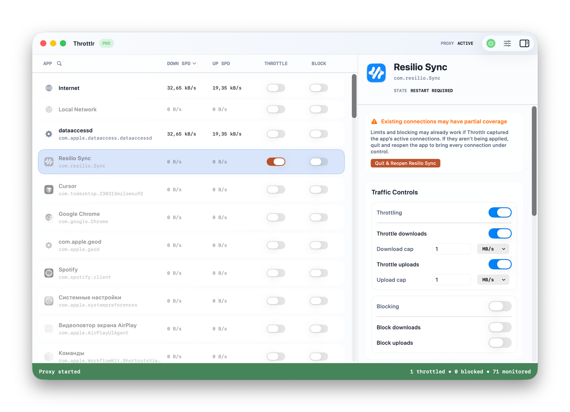Screen dimensions: 570x412
Task: Click the detail panel scrollbar
Action: tap(534, 161)
